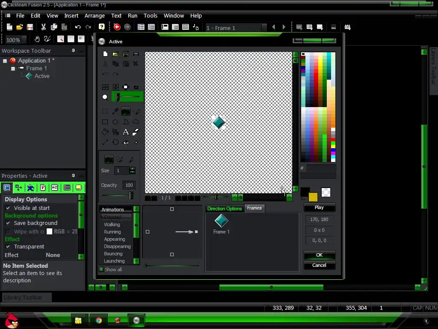Open the Library Toolbar tab
This screenshot has height=329, width=438.
point(27,297)
